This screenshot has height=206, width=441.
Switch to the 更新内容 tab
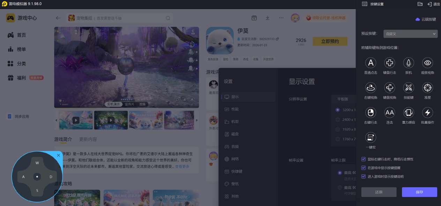pyautogui.click(x=88, y=139)
